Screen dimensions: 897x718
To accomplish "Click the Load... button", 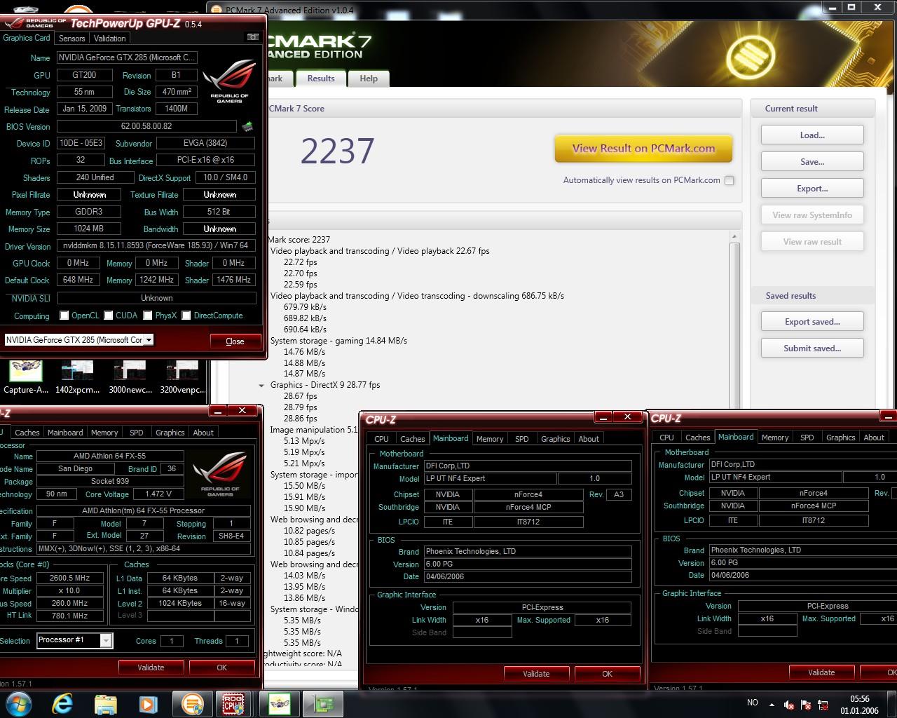I will coord(812,135).
